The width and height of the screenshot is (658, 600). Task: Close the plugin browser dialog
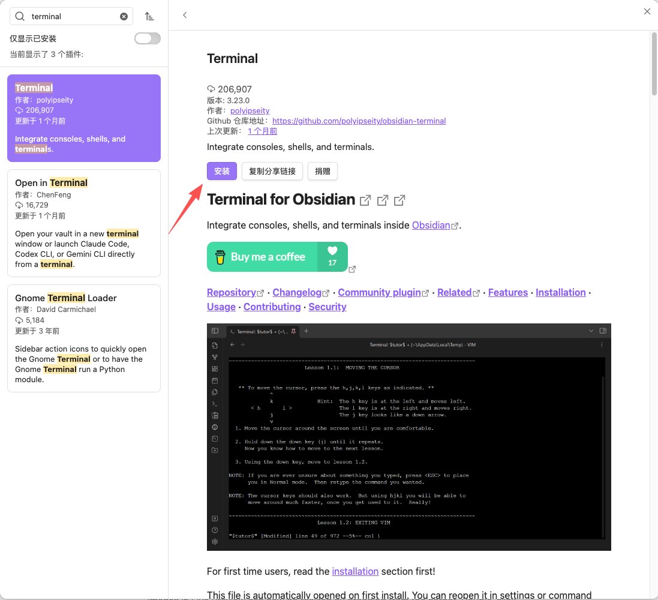(647, 11)
